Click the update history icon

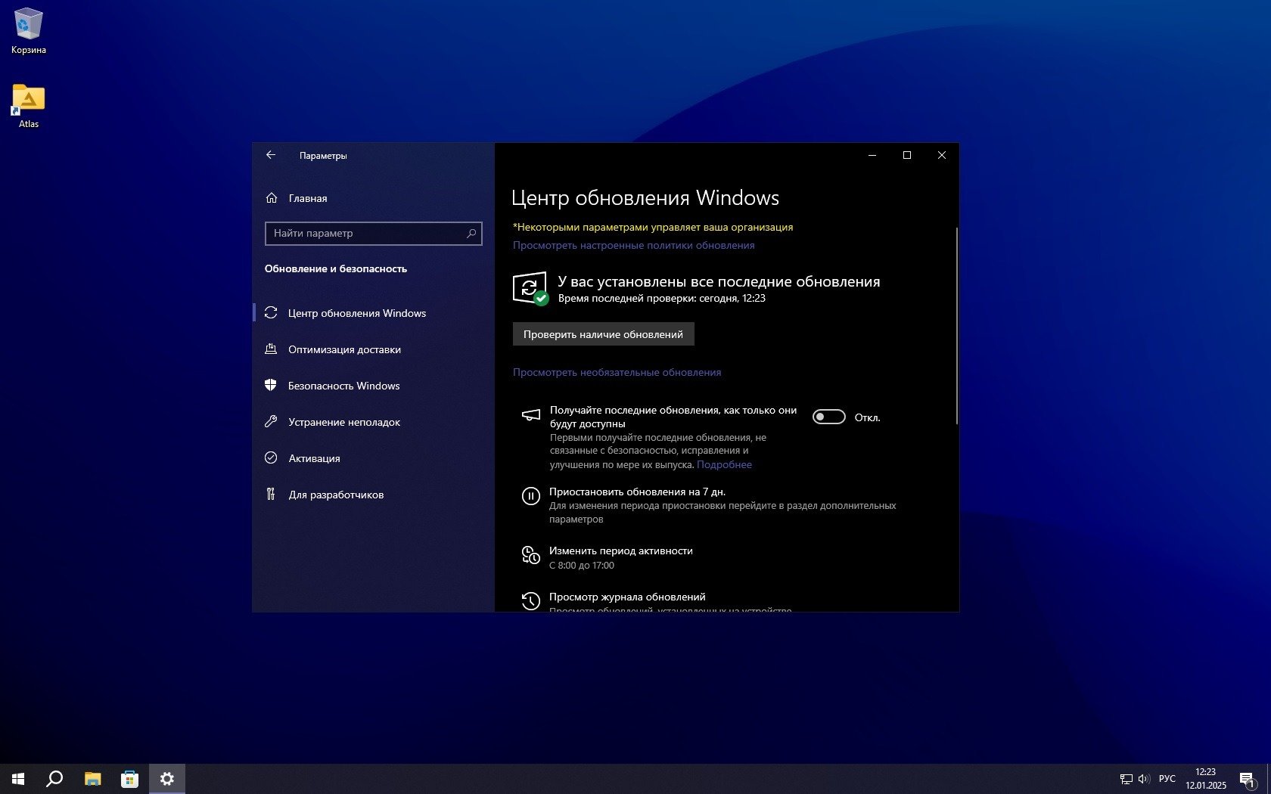click(530, 600)
